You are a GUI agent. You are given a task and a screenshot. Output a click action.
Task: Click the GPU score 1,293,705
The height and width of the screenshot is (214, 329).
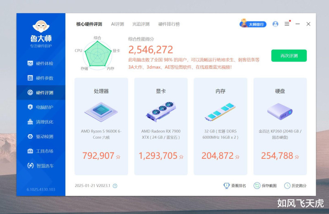pyautogui.click(x=158, y=156)
